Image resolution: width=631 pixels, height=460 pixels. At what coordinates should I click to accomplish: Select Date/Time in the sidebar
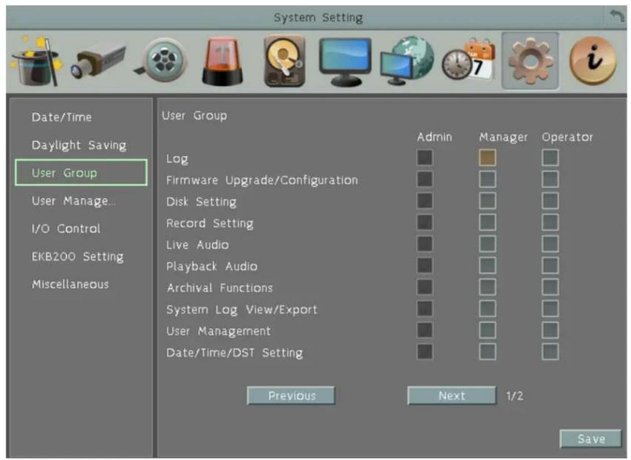[62, 117]
